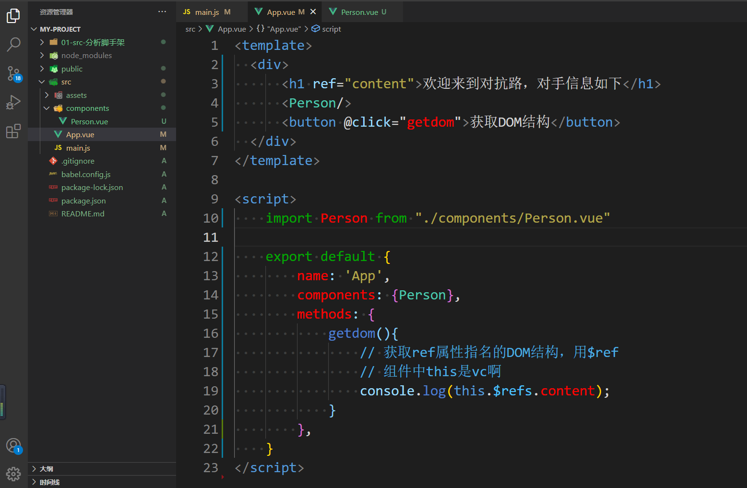Open the Manage settings gear icon

point(13,474)
